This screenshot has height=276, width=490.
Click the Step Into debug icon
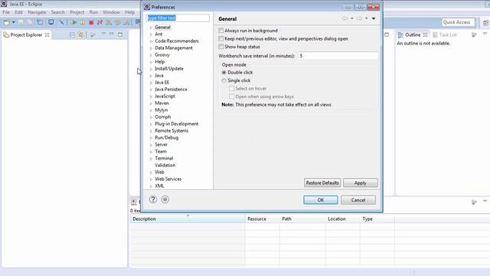click(109, 22)
